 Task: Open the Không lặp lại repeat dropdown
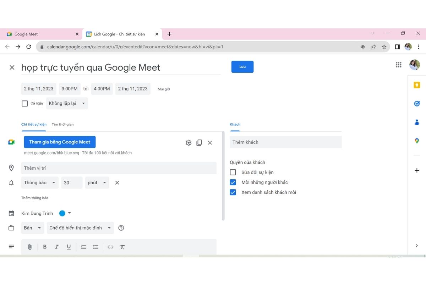67,103
